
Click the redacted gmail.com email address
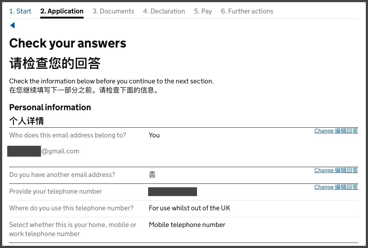[44, 151]
